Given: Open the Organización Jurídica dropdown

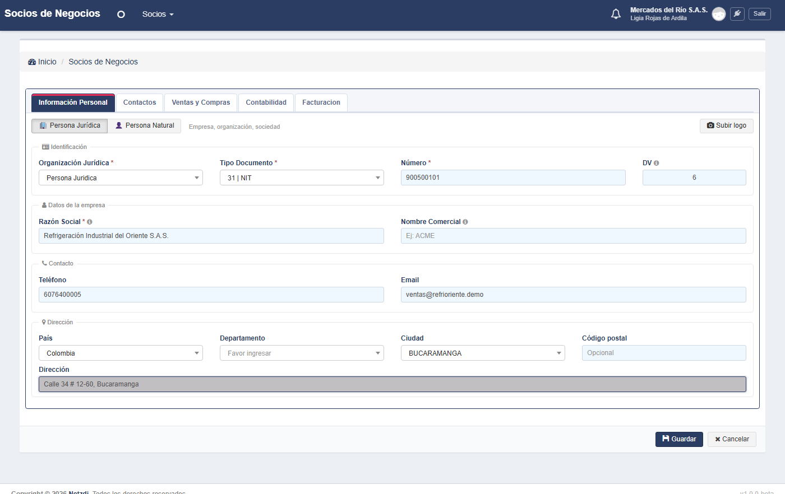Looking at the screenshot, I should [121, 178].
